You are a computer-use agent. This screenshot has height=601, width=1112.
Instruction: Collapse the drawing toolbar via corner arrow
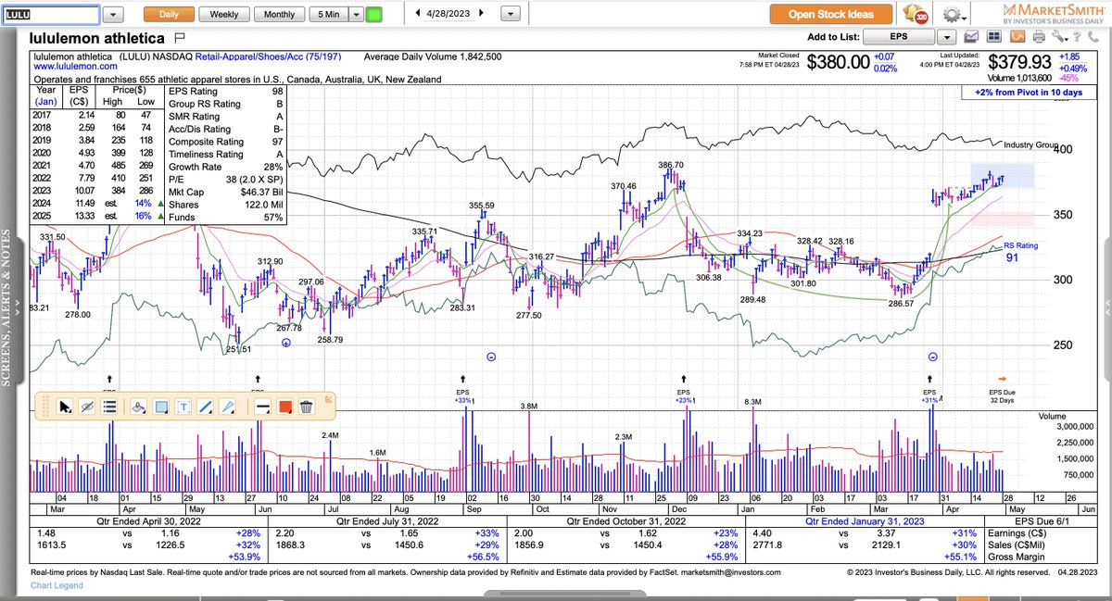point(330,398)
